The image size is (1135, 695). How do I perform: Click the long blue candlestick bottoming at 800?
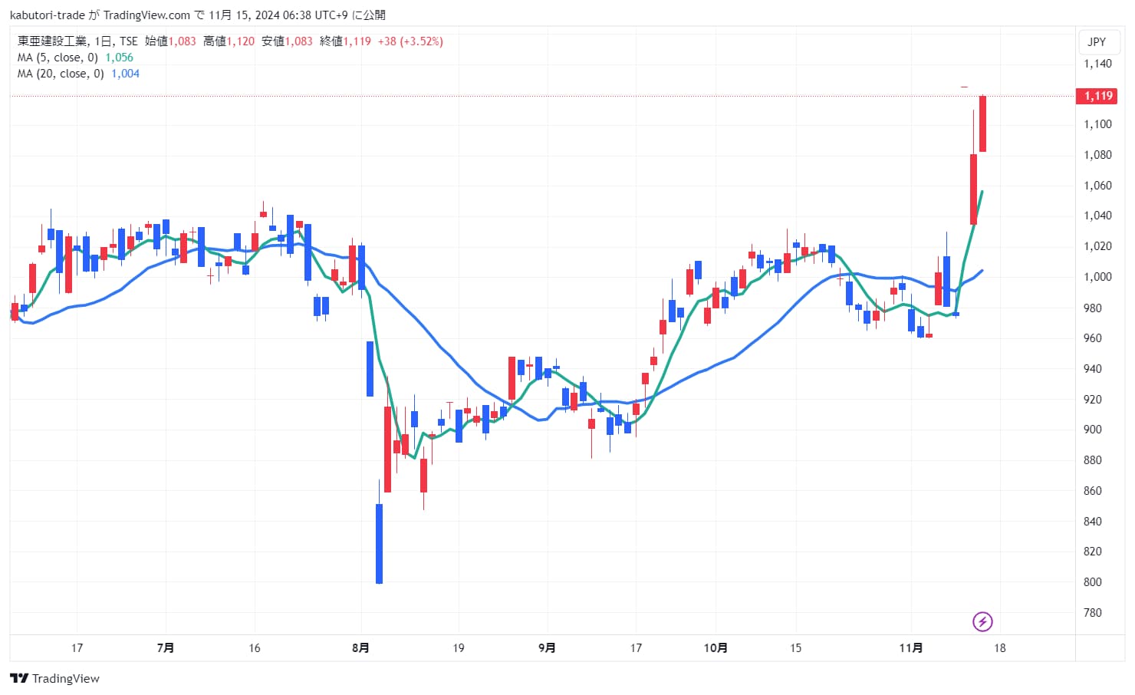tap(379, 543)
